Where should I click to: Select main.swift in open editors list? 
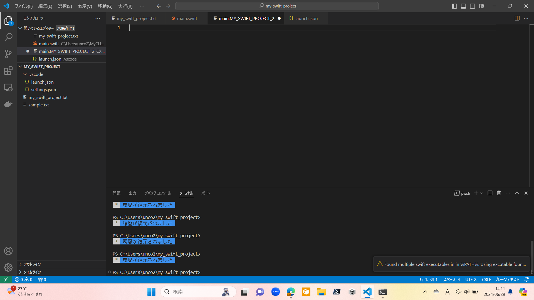click(61, 44)
